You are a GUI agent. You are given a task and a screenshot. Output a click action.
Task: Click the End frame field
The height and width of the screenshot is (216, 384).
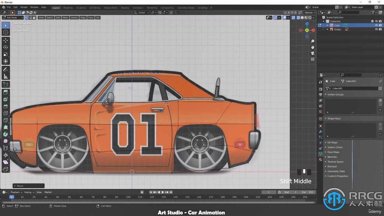click(x=307, y=192)
